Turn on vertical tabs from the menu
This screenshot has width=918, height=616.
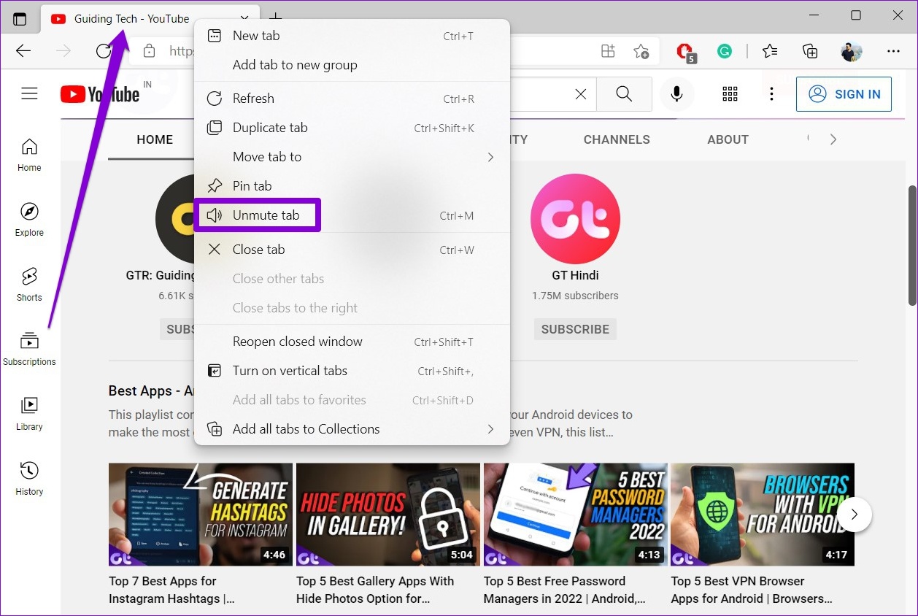coord(352,371)
